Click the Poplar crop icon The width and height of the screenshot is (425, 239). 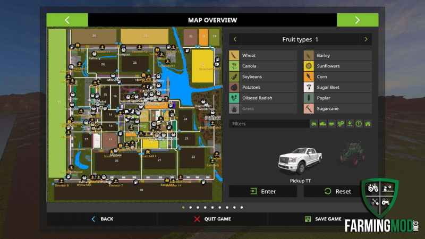(309, 98)
